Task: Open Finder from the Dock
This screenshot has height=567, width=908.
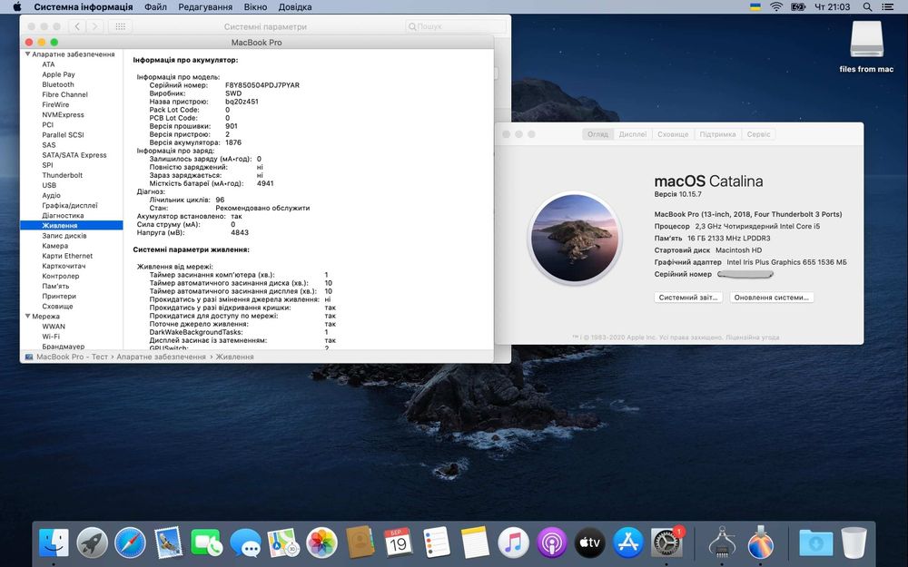Action: [x=54, y=543]
